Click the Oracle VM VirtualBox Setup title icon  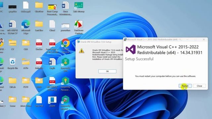[x=78, y=42]
